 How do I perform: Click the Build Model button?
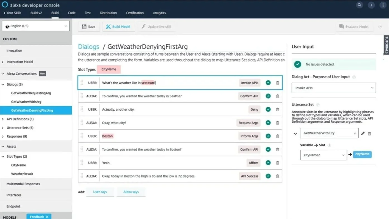(x=119, y=27)
